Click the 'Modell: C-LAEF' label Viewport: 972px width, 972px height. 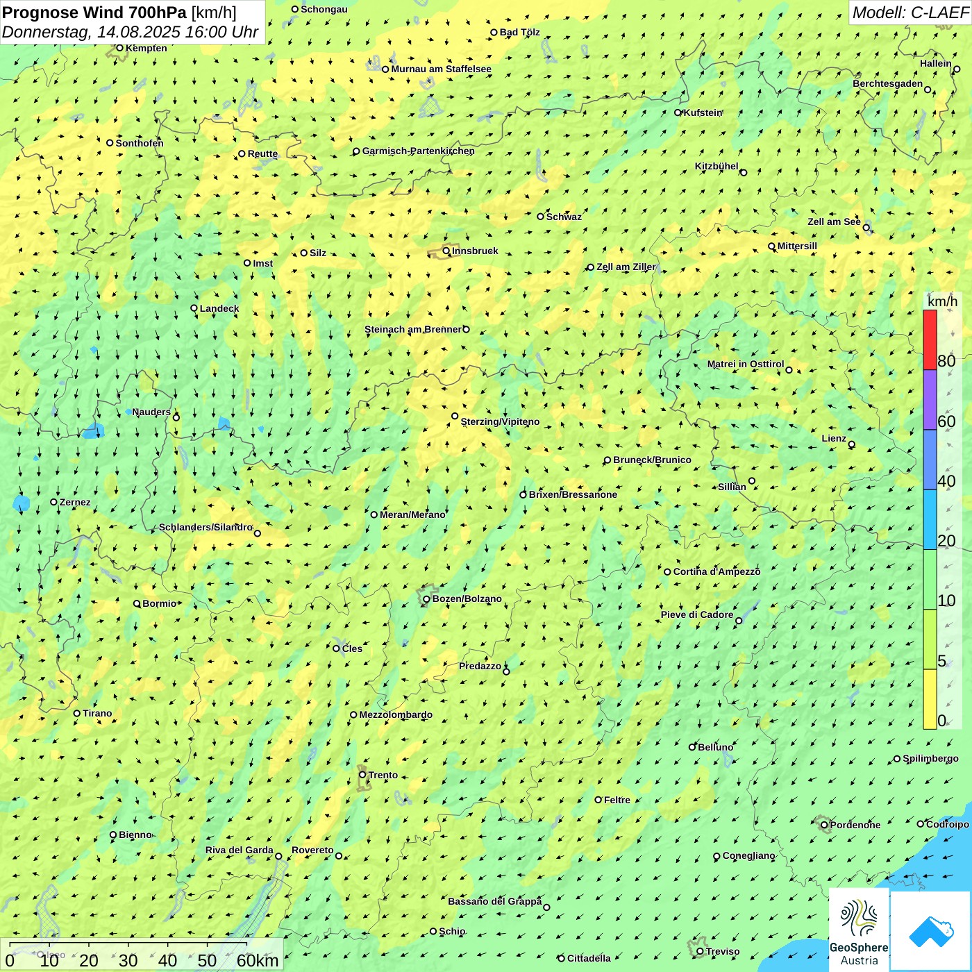(x=910, y=12)
